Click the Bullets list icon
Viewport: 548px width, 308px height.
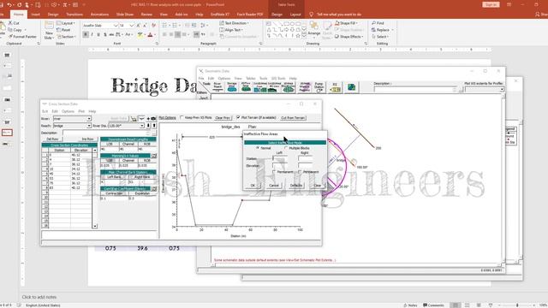click(x=164, y=25)
